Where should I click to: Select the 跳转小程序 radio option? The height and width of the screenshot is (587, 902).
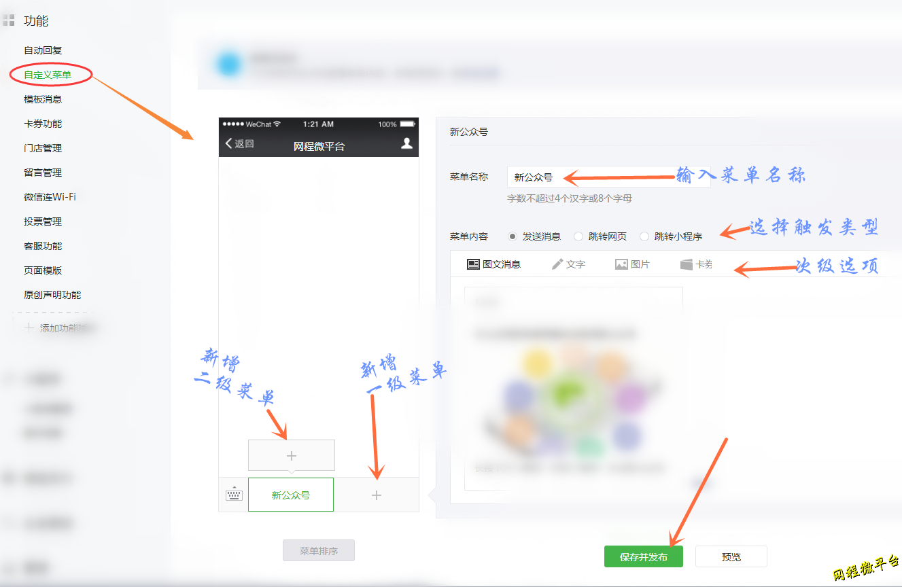[644, 236]
